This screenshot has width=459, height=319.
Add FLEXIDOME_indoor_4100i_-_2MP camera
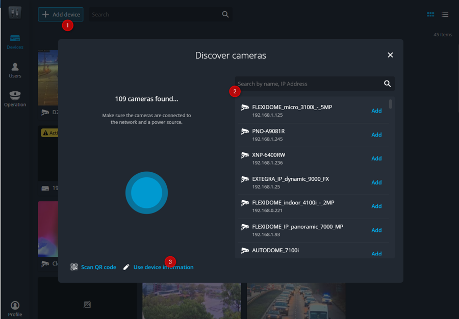(376, 206)
